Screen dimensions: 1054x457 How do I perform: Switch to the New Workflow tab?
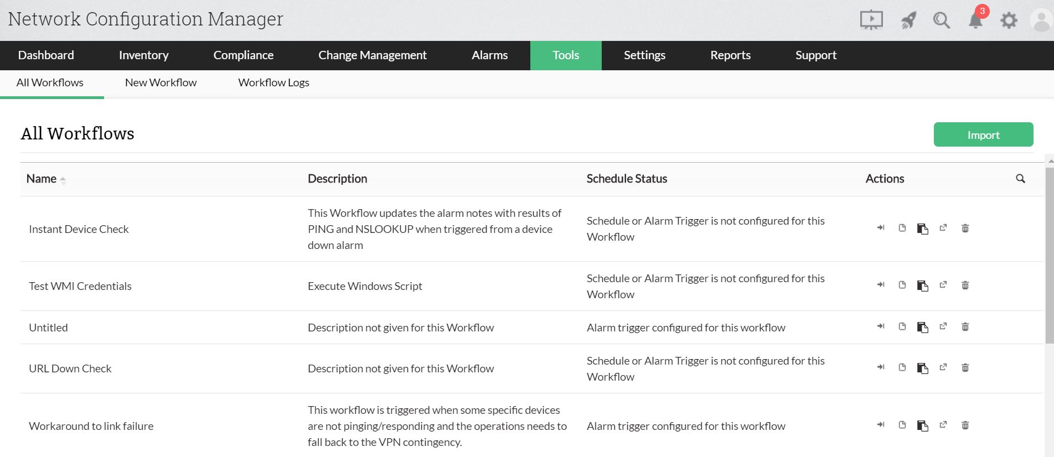161,82
